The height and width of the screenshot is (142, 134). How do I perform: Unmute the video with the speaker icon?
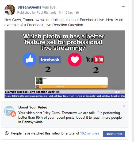pyautogui.click(x=117, y=92)
